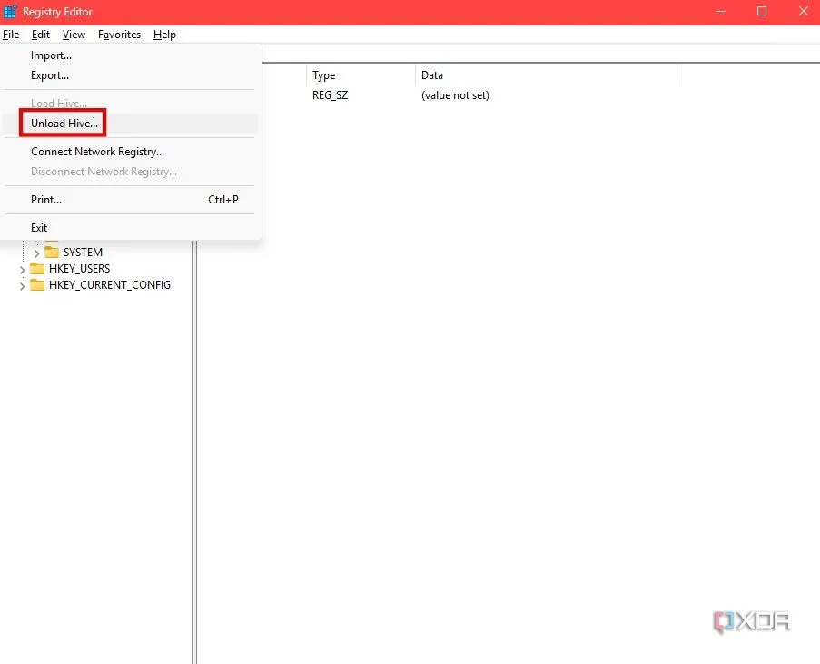The height and width of the screenshot is (664, 820).
Task: Open the File menu
Action: click(x=11, y=35)
